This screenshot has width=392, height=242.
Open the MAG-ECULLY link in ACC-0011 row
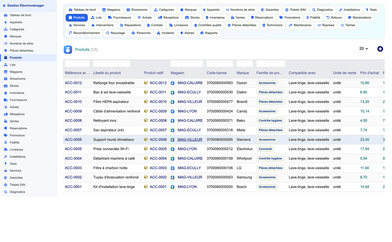point(189,92)
